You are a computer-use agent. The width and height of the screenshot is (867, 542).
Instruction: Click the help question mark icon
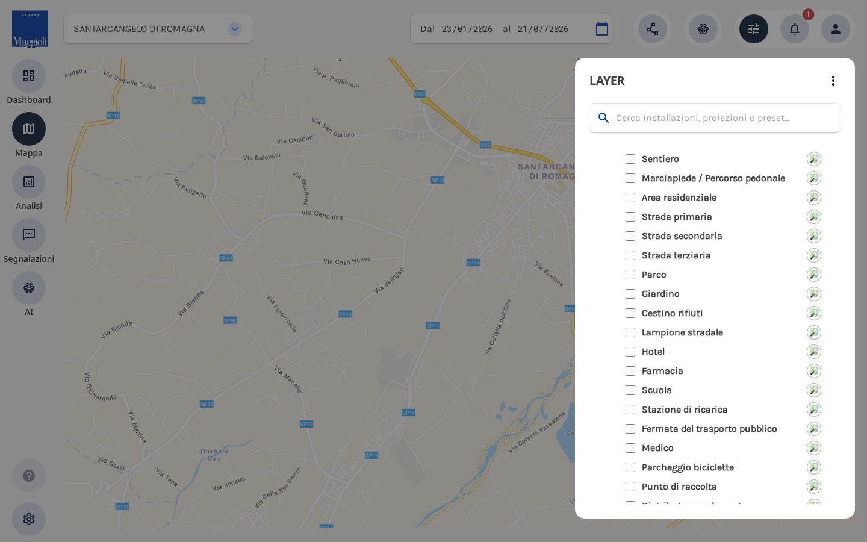pos(29,476)
